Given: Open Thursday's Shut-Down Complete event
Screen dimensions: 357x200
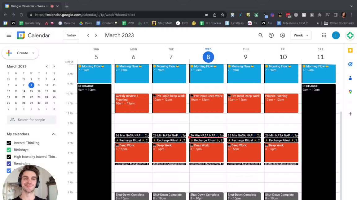Looking at the screenshot, I should [244, 196].
